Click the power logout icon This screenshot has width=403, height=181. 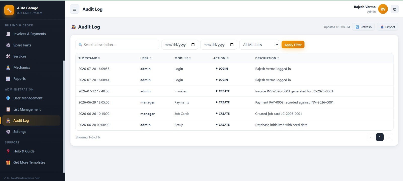[394, 9]
